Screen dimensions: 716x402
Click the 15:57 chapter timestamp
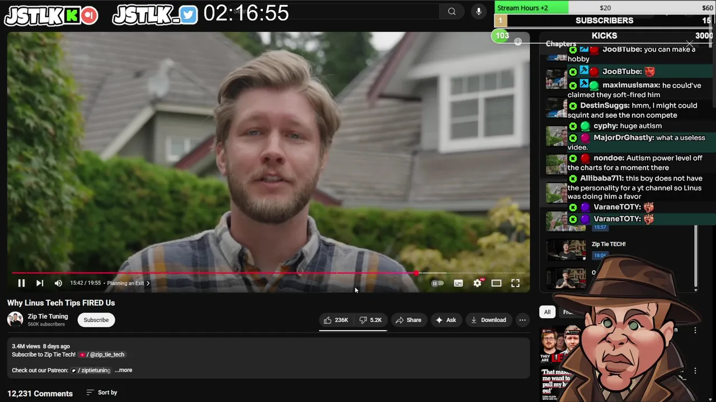tap(600, 227)
